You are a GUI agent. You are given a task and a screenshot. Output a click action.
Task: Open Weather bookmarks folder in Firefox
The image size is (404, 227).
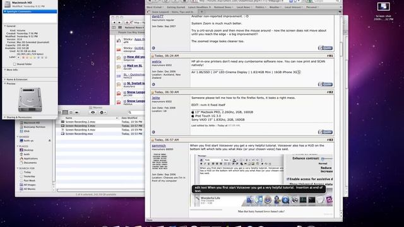pyautogui.click(x=275, y=7)
